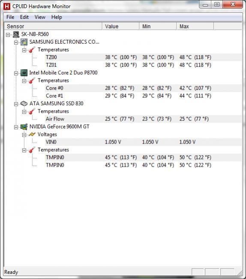This screenshot has height=279, width=246.
Task: Click the Ready status bar text
Action: [x=11, y=272]
